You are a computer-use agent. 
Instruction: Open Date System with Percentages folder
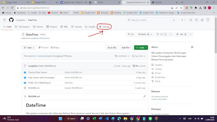tap(41, 78)
